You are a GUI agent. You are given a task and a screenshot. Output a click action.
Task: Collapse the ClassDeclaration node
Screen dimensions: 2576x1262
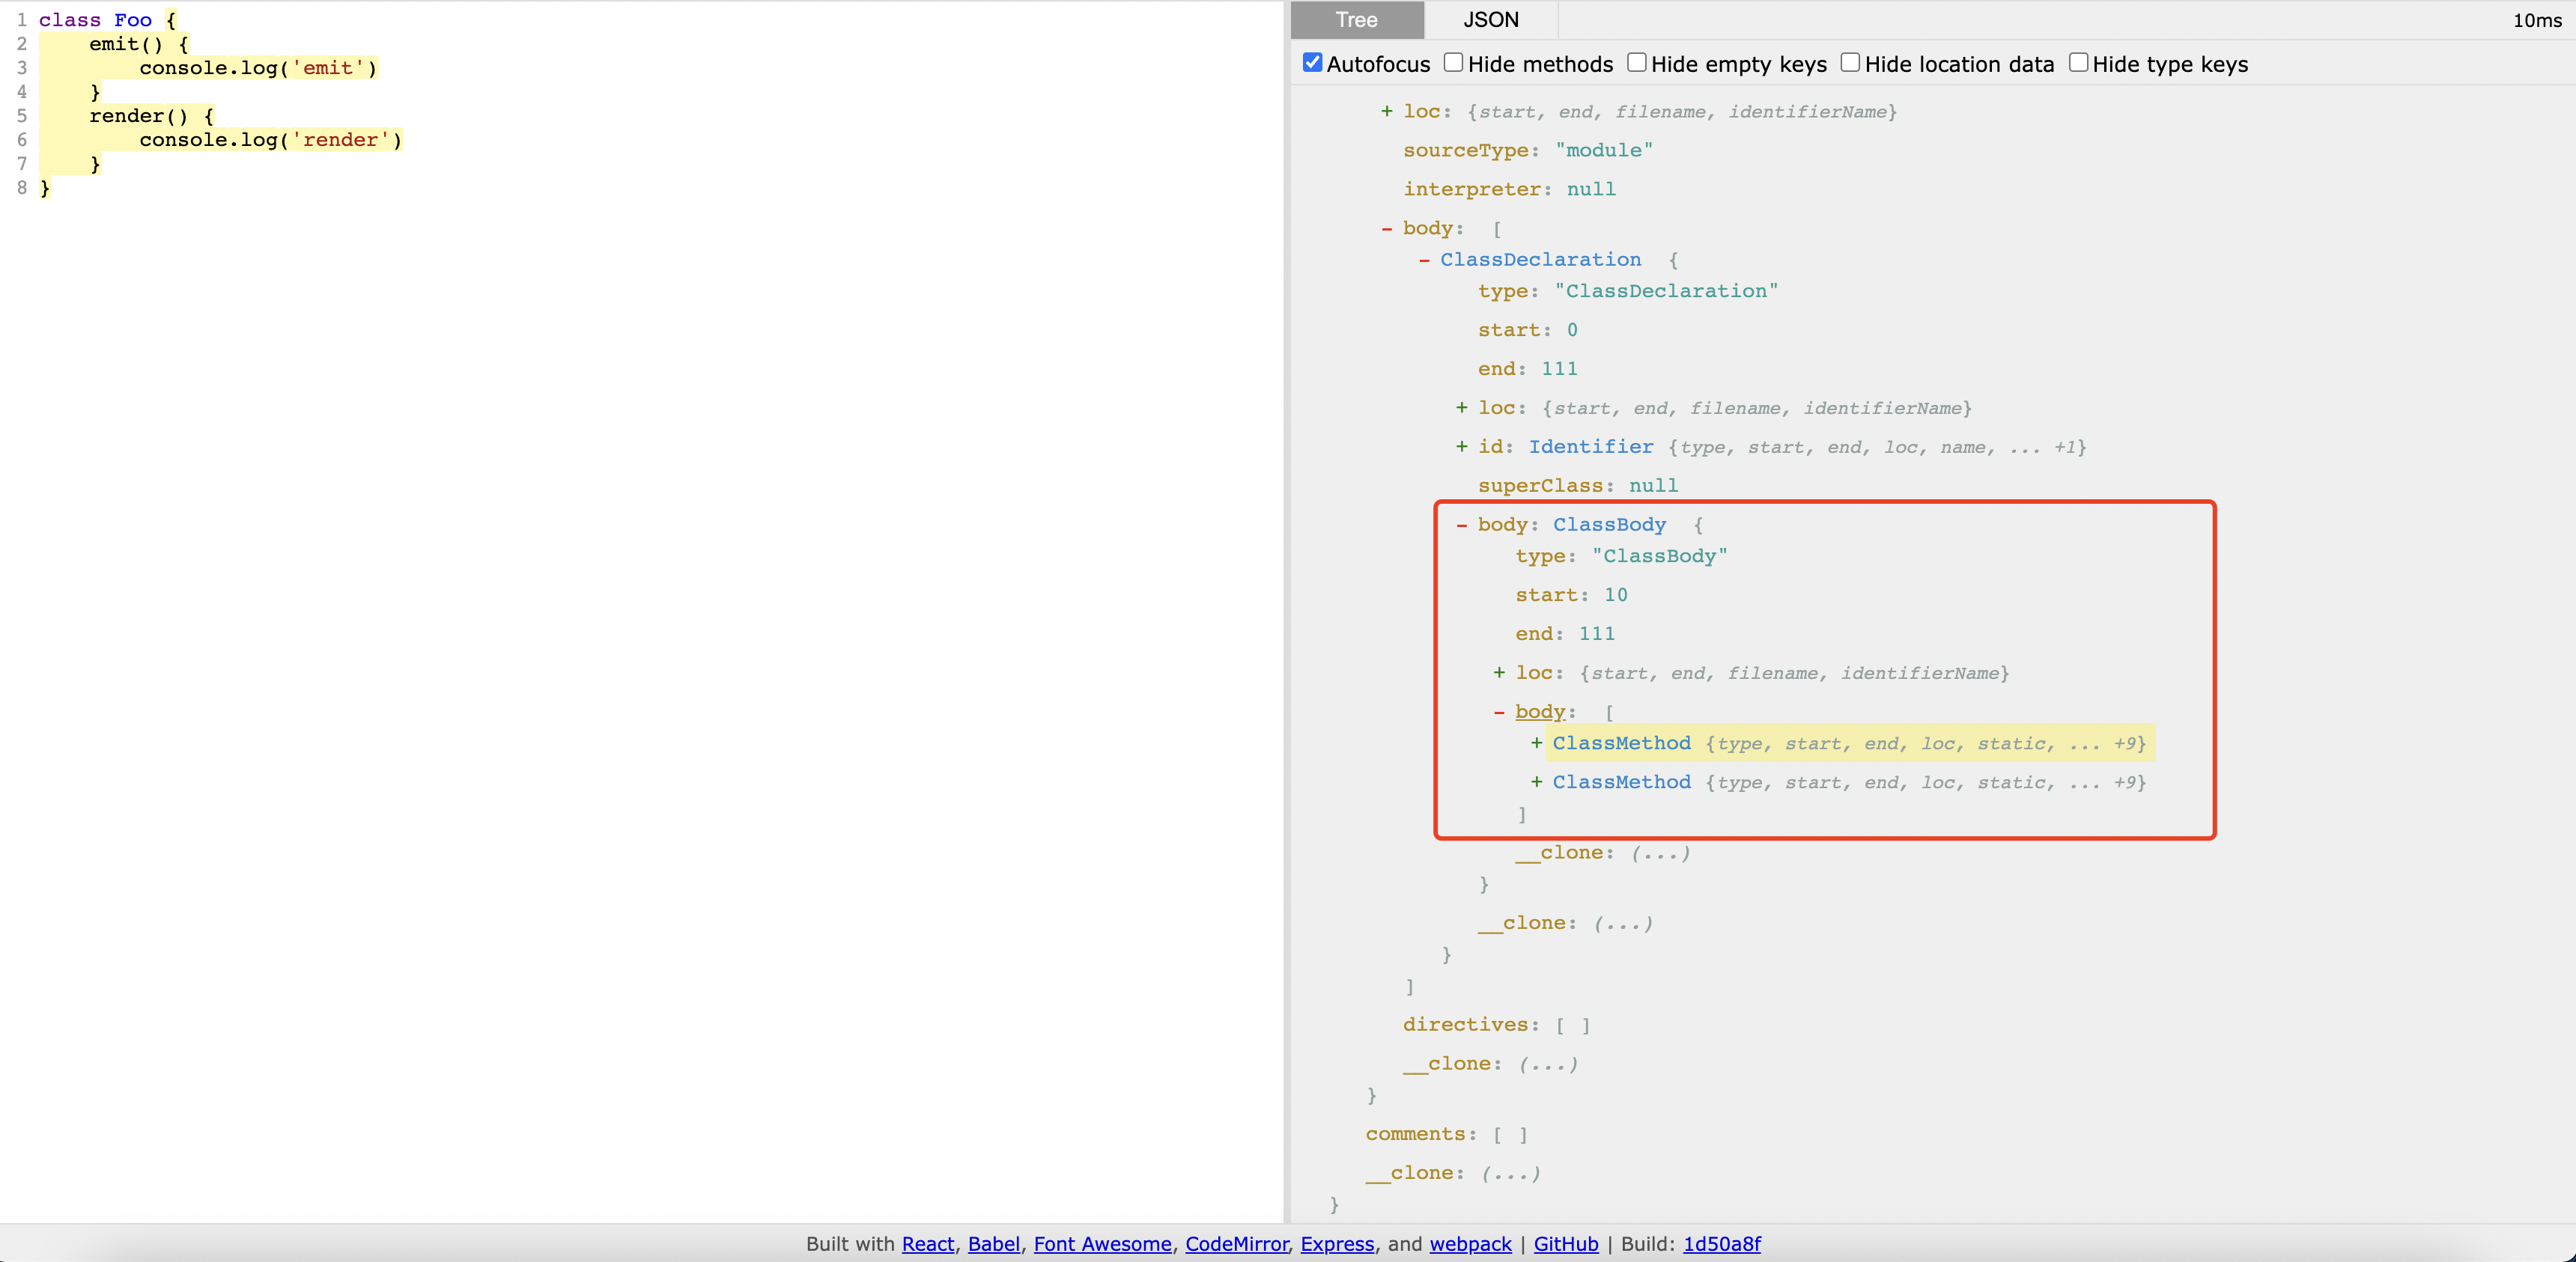pos(1424,260)
